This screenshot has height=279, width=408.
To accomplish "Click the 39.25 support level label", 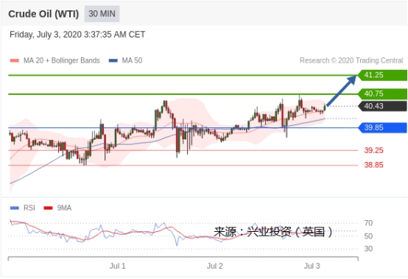I will point(373,150).
